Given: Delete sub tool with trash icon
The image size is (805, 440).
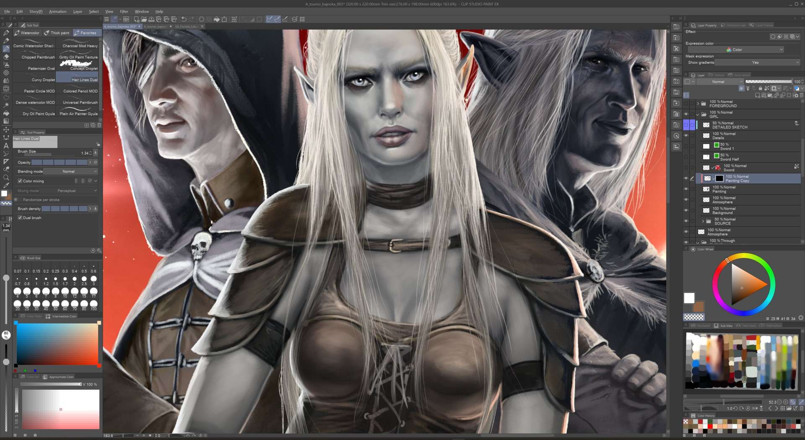Looking at the screenshot, I should point(99,125).
